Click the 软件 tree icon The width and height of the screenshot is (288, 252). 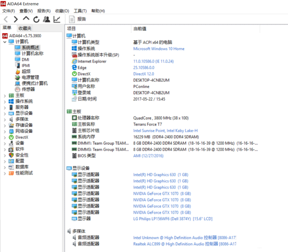click(x=11, y=149)
